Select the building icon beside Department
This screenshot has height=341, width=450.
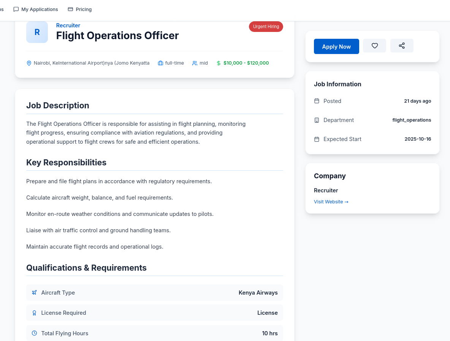click(x=317, y=120)
